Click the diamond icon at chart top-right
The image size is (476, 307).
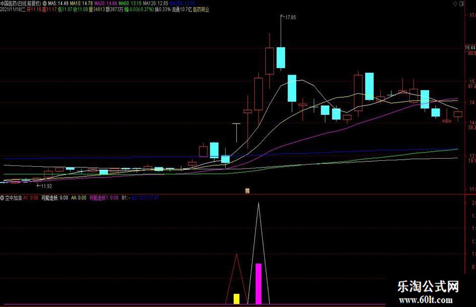[x=455, y=4]
